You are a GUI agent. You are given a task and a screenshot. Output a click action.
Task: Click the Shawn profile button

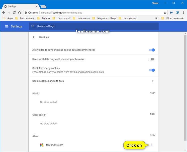click(155, 3)
